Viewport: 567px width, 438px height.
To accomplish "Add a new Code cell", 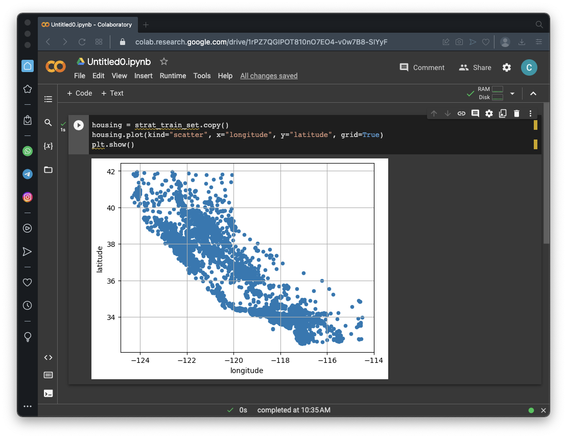I will (80, 93).
